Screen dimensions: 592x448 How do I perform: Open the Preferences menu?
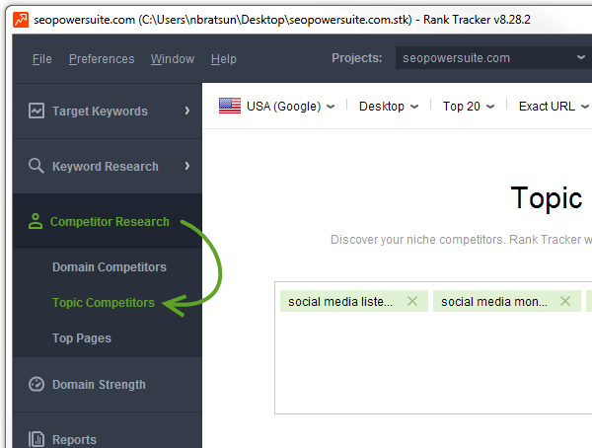click(102, 59)
